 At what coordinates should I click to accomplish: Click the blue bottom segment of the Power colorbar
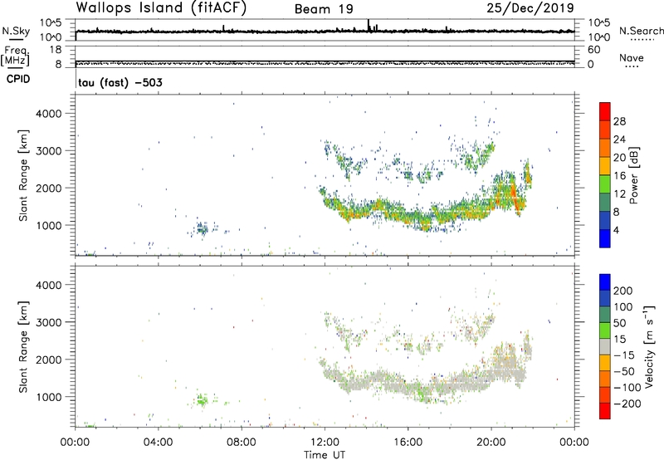coord(605,238)
